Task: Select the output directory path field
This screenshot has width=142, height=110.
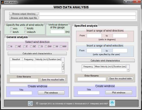Action: tap(88, 14)
